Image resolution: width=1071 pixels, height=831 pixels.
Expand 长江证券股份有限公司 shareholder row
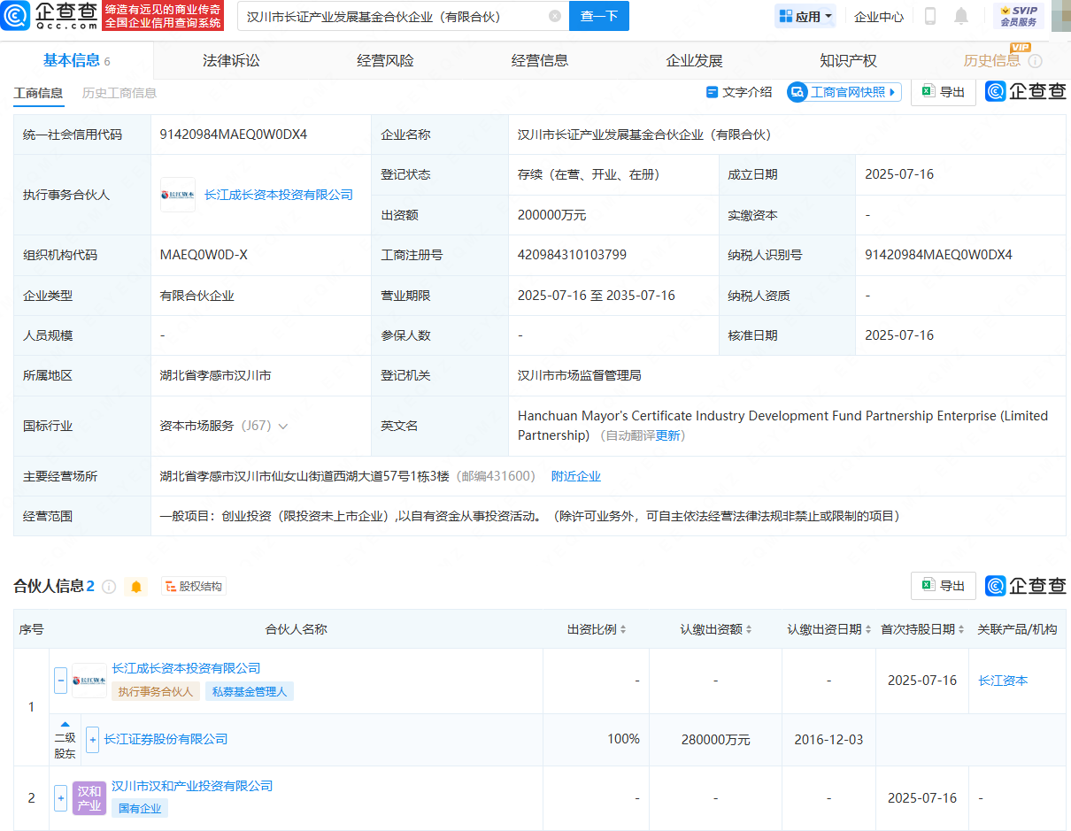92,739
